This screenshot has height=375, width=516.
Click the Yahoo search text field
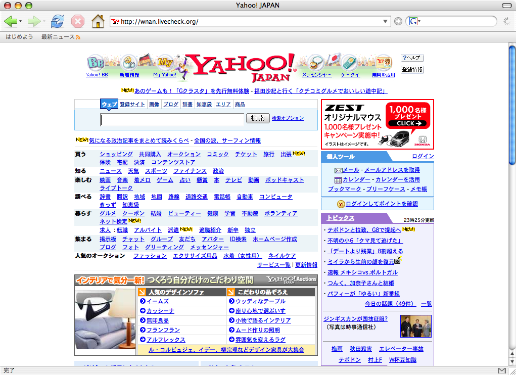[x=172, y=120]
